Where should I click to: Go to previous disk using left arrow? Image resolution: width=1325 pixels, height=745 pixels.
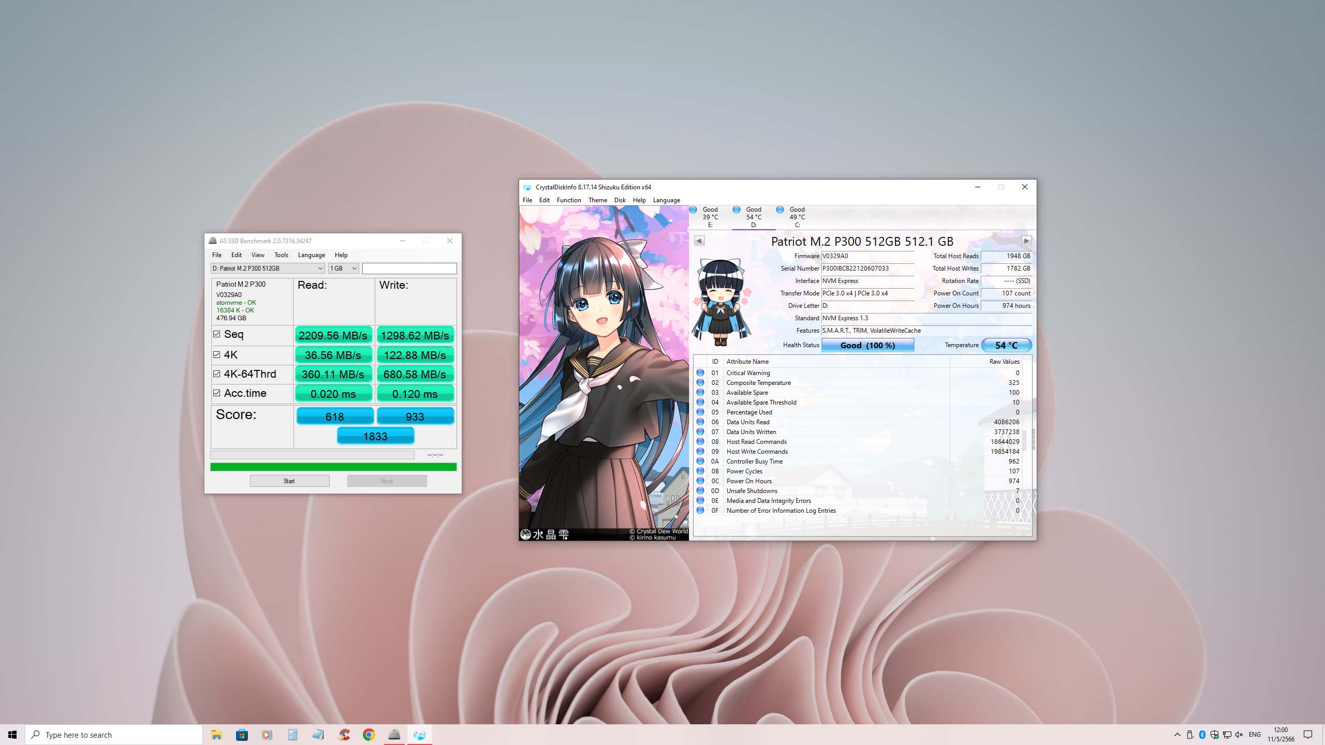tap(699, 241)
